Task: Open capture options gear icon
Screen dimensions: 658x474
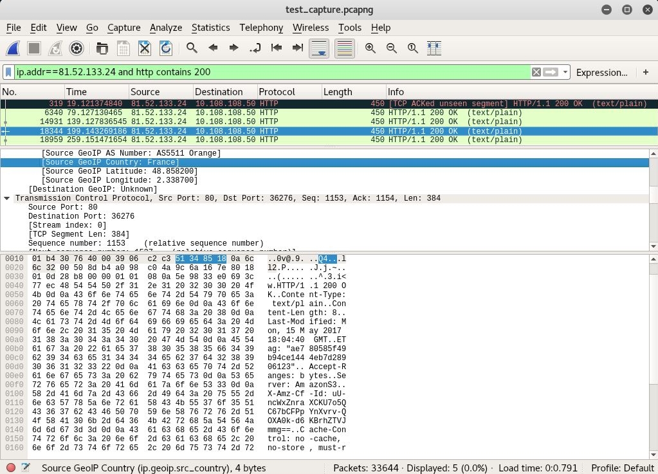Action: [x=77, y=48]
